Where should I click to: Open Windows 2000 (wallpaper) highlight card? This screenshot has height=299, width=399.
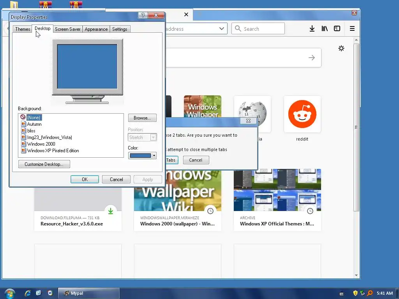click(178, 201)
